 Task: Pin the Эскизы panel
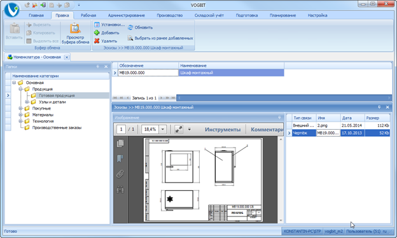[379, 107]
